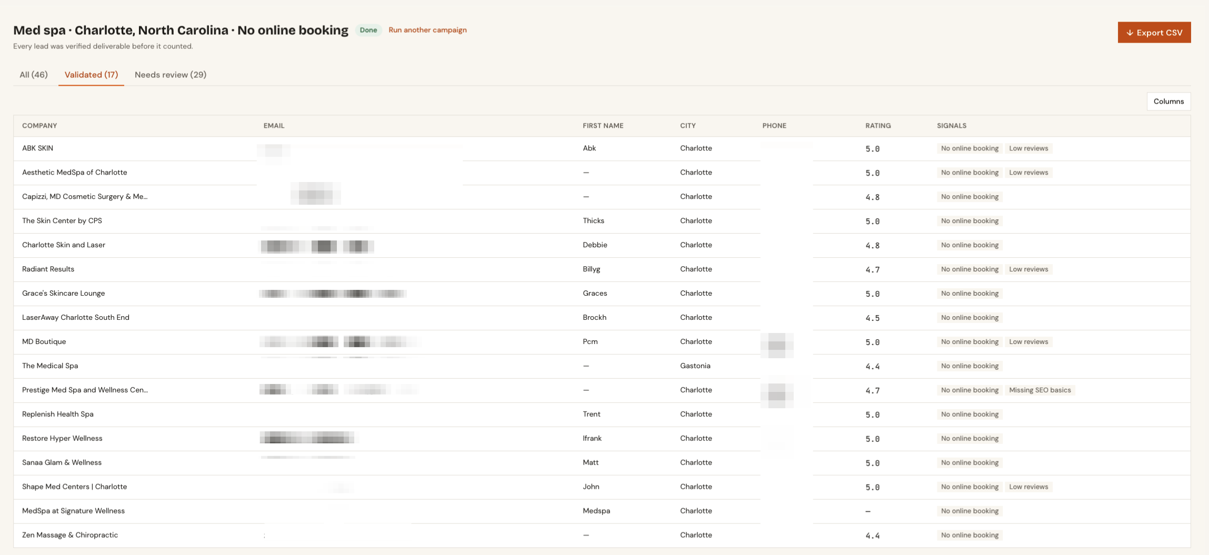Select Restore Hyper Wellness company name
Image resolution: width=1209 pixels, height=555 pixels.
[x=62, y=439]
